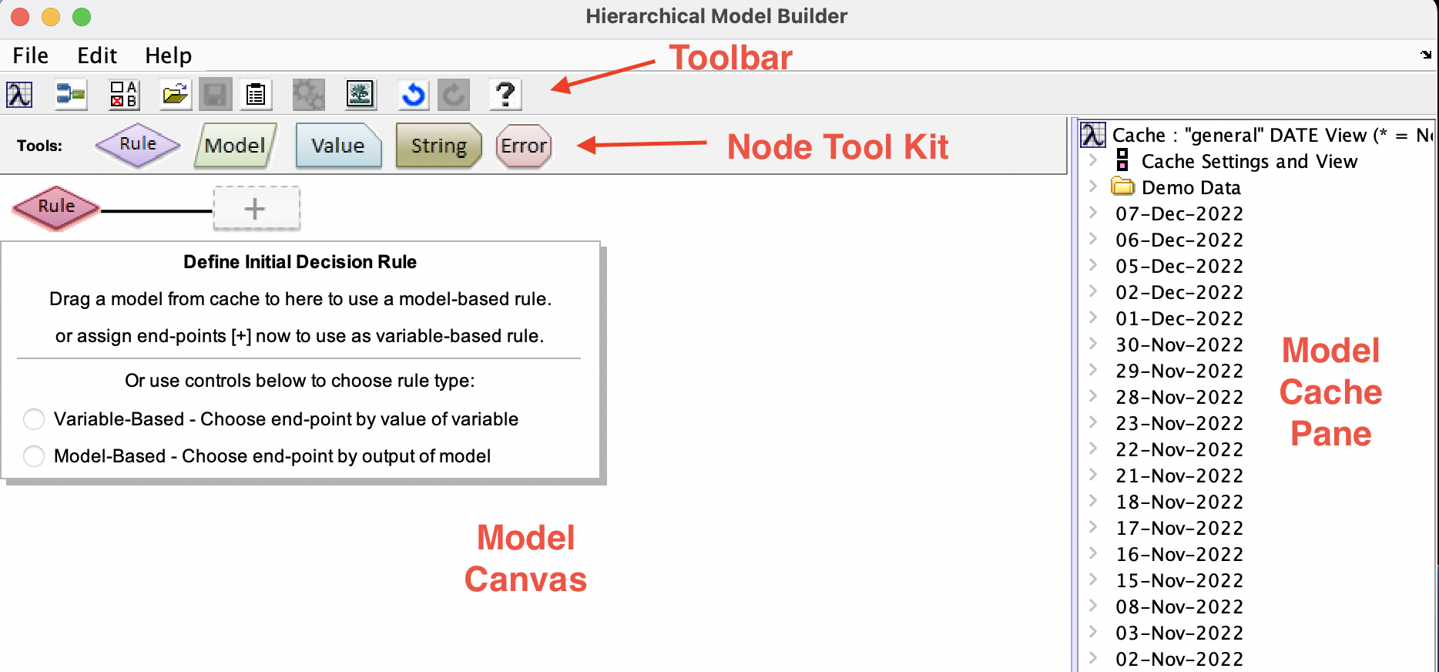Select the 02-Nov-2022 row text
The height and width of the screenshot is (672, 1439).
[x=1179, y=659]
